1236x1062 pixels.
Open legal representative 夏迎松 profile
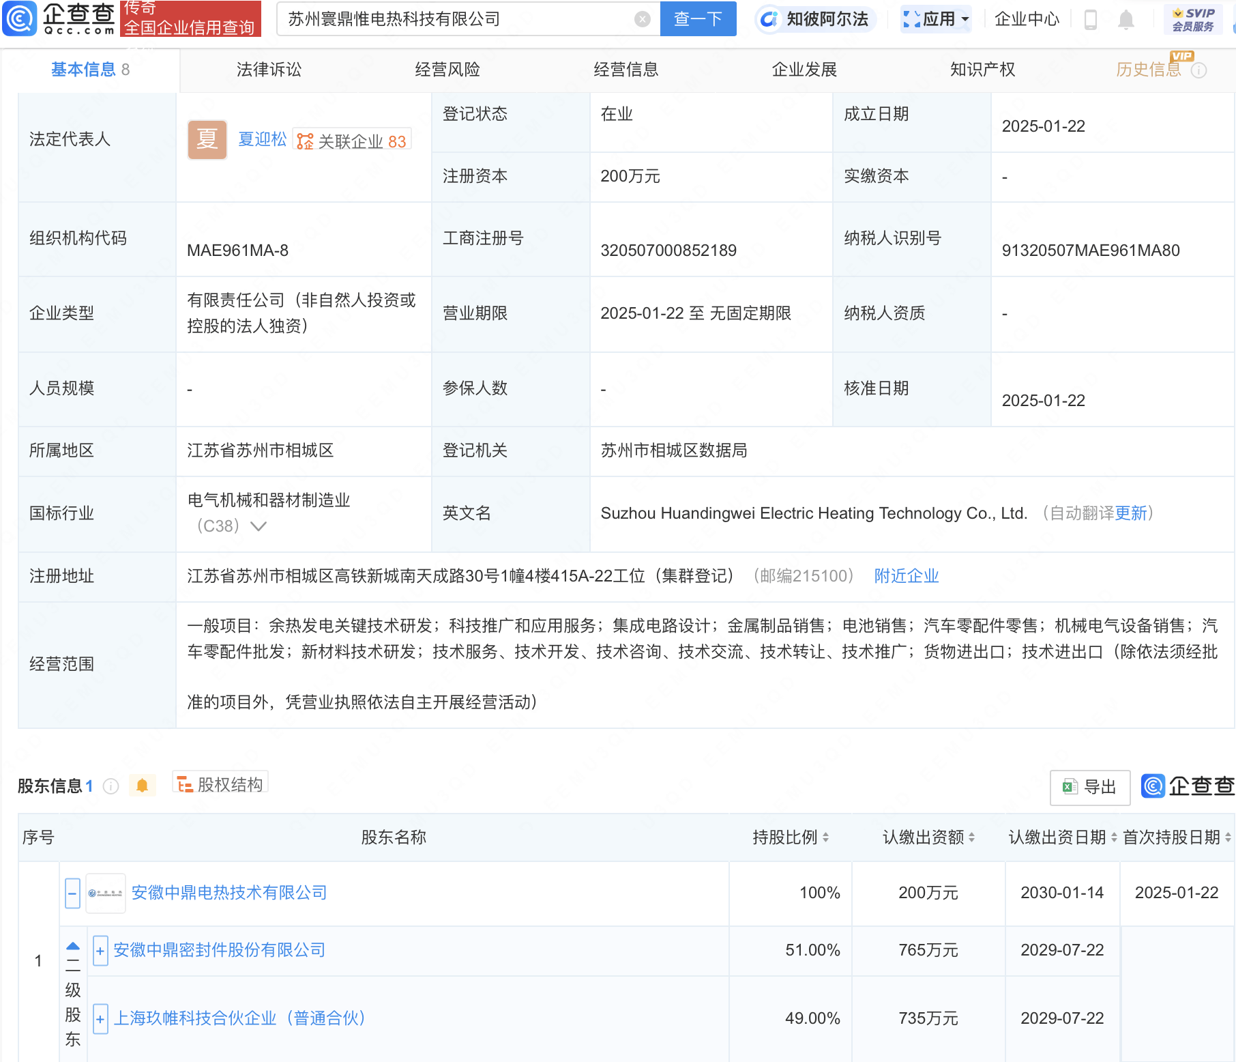pos(262,139)
